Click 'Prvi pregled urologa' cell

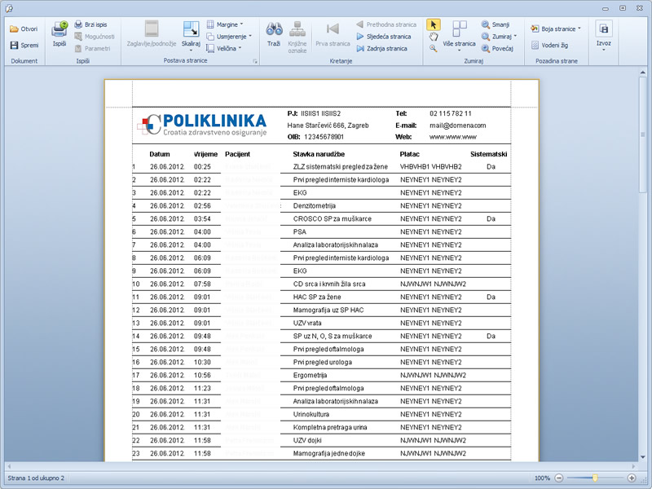[323, 362]
